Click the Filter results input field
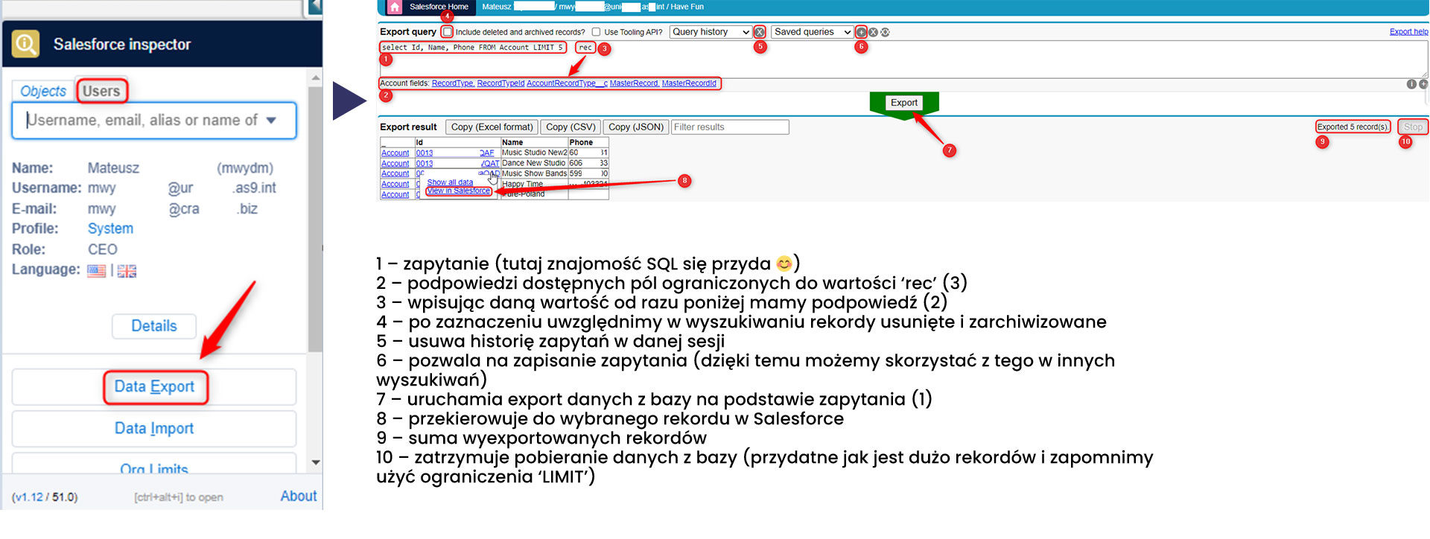Viewport: 1430px width, 539px height. 729,127
